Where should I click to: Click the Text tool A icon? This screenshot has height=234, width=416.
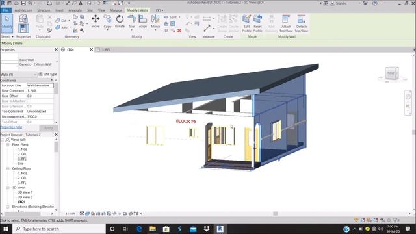pyautogui.click(x=81, y=3)
